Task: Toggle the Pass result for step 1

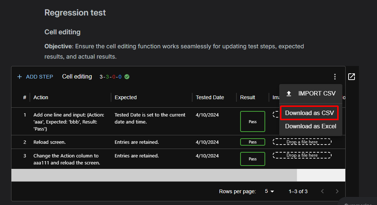Action: (253, 122)
